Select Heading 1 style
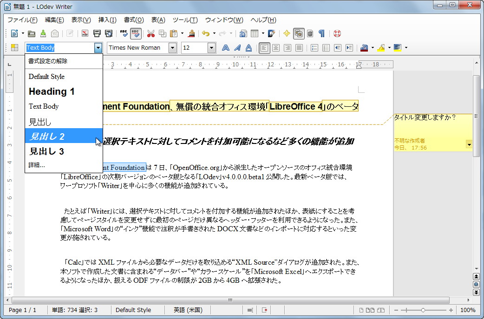This screenshot has height=319, width=484. click(64, 91)
